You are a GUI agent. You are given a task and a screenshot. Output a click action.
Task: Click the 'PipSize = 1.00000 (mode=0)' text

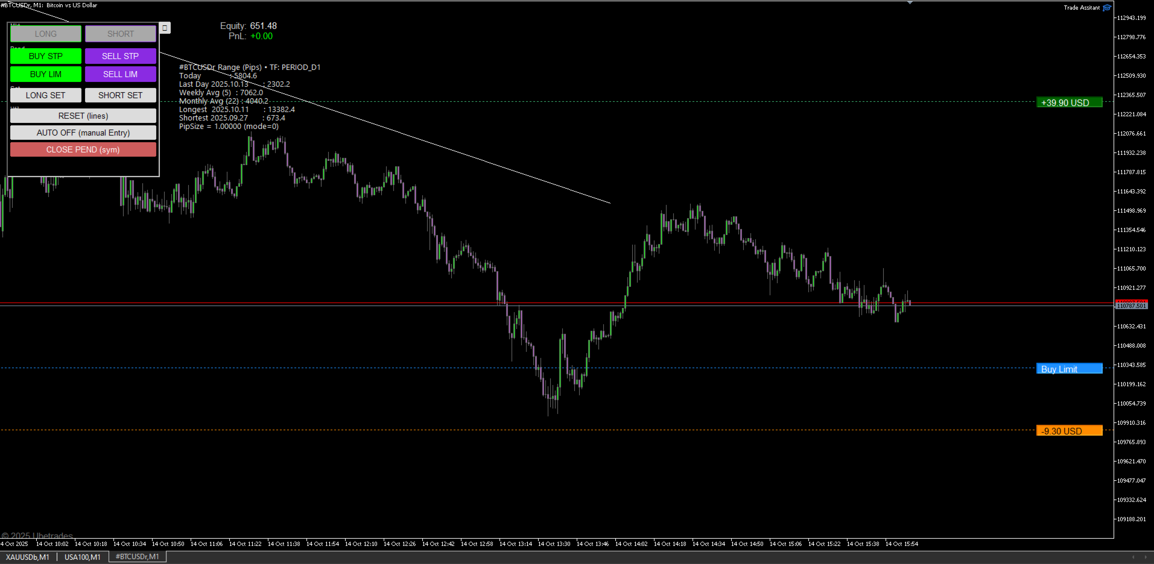point(229,127)
